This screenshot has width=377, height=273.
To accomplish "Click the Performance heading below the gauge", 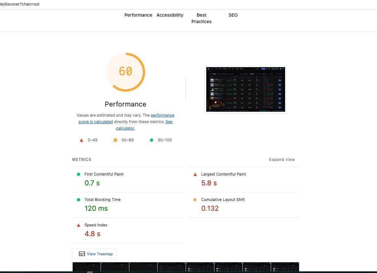I will [x=125, y=104].
